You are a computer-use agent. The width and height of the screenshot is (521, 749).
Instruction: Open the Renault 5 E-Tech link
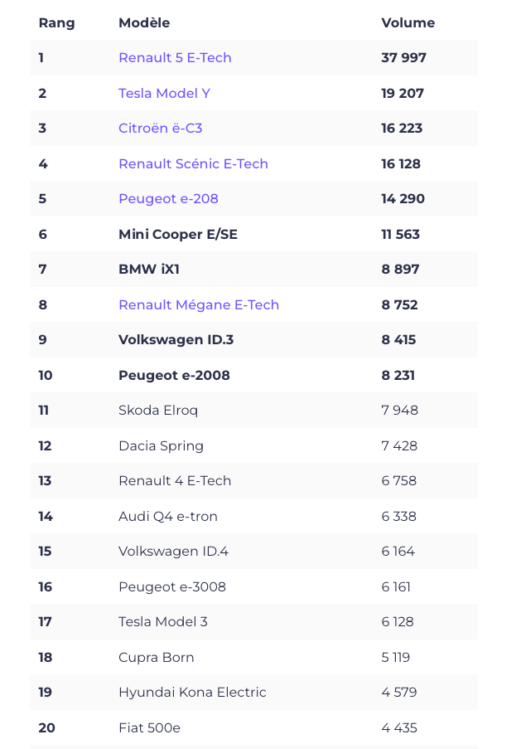(x=175, y=58)
